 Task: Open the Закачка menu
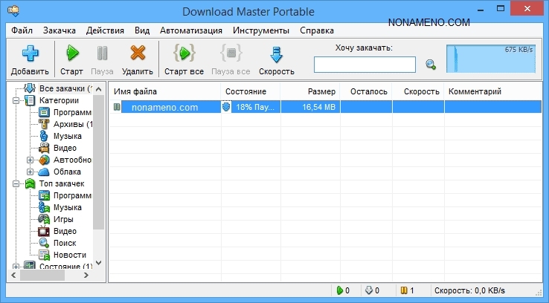tap(60, 30)
